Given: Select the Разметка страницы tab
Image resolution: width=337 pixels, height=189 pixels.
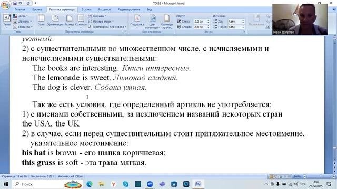Looking at the screenshot, I should pyautogui.click(x=62, y=9).
